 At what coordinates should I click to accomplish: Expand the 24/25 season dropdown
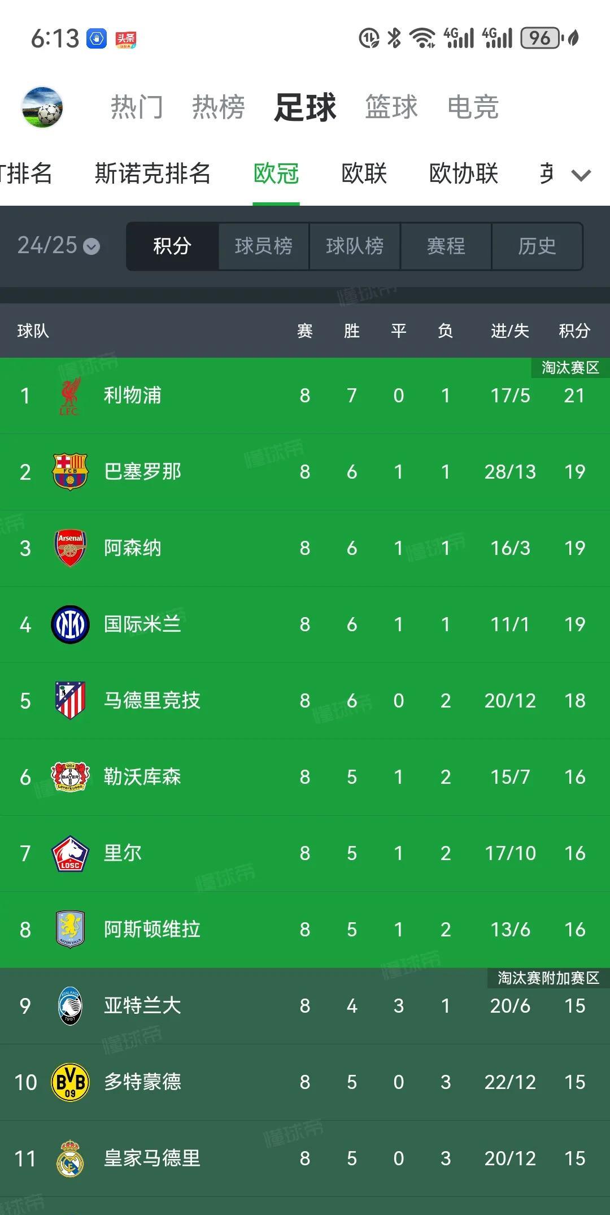(58, 246)
